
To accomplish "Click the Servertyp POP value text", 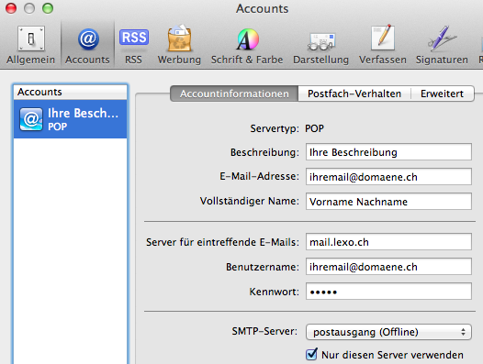I will coord(314,128).
